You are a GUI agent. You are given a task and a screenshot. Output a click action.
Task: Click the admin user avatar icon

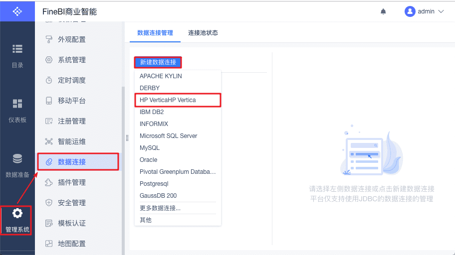[x=410, y=11]
